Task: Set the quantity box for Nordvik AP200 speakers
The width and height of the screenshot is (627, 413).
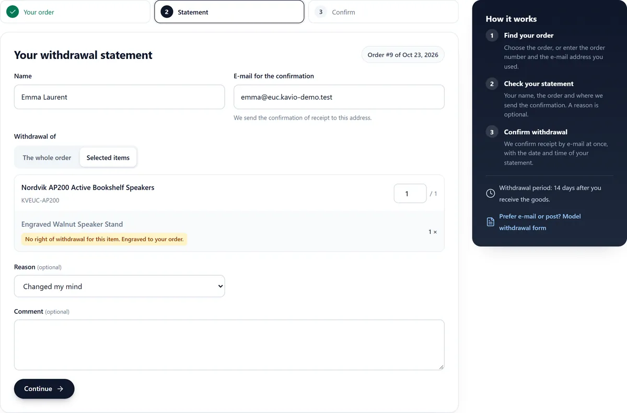Action: [410, 194]
